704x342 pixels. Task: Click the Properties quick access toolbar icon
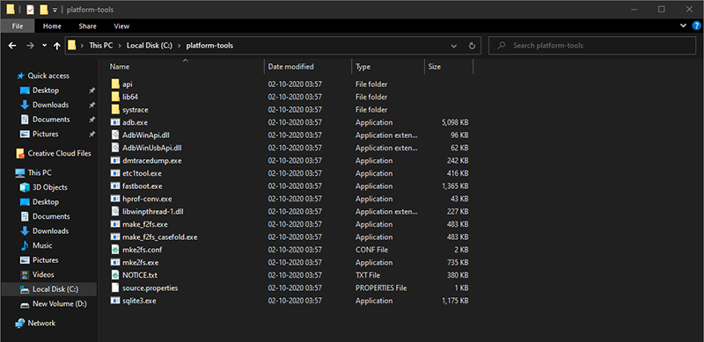[30, 10]
